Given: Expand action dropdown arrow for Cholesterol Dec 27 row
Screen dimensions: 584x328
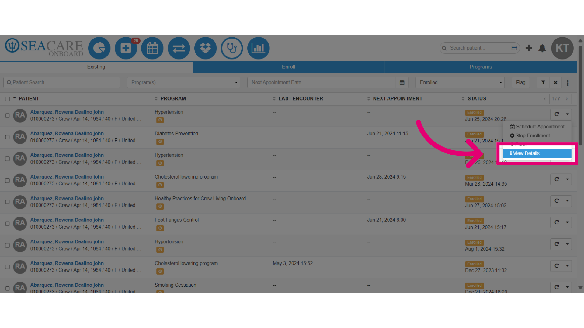Looking at the screenshot, I should pos(567,266).
